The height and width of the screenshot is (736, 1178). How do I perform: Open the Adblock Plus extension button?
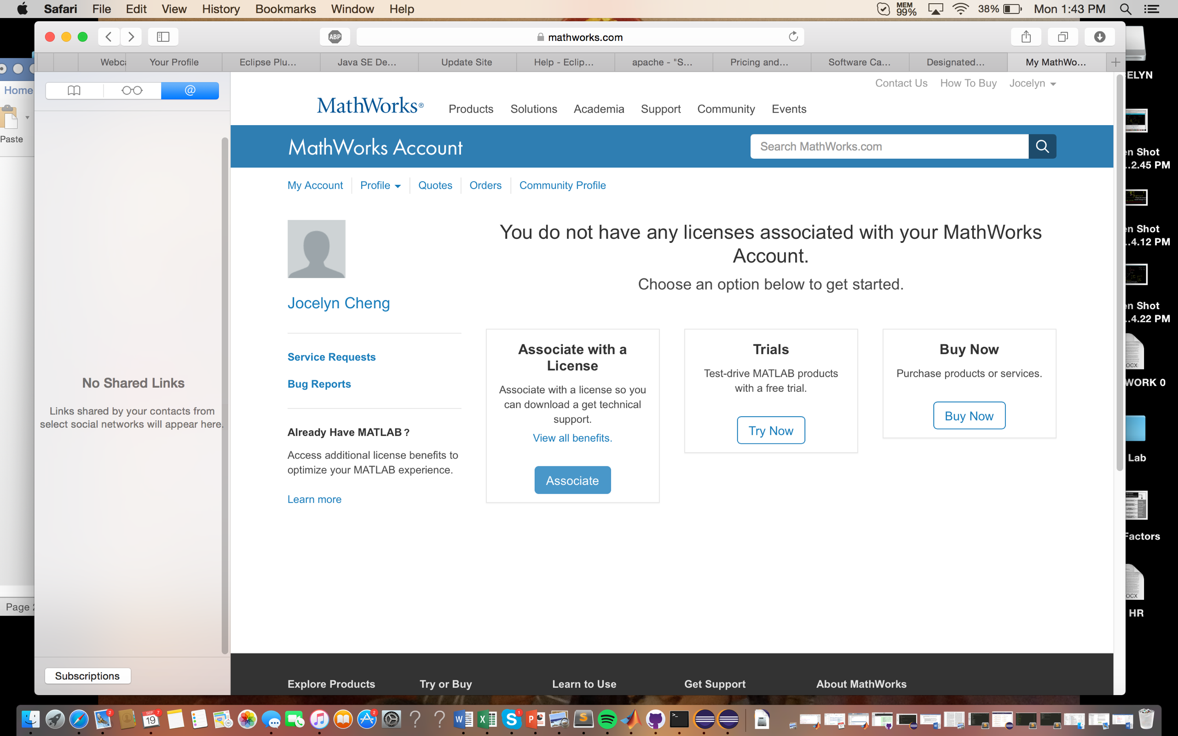(335, 36)
